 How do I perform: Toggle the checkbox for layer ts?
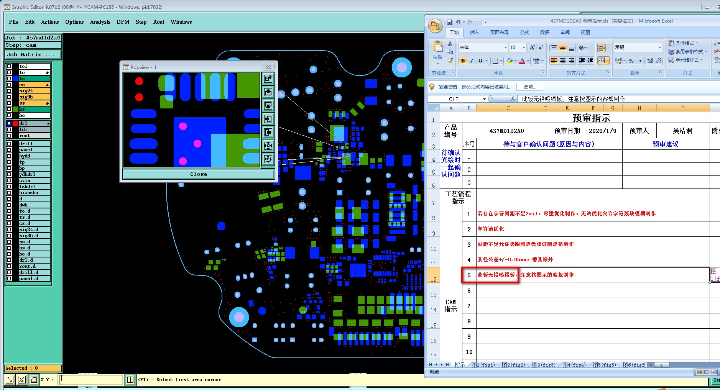click(9, 79)
